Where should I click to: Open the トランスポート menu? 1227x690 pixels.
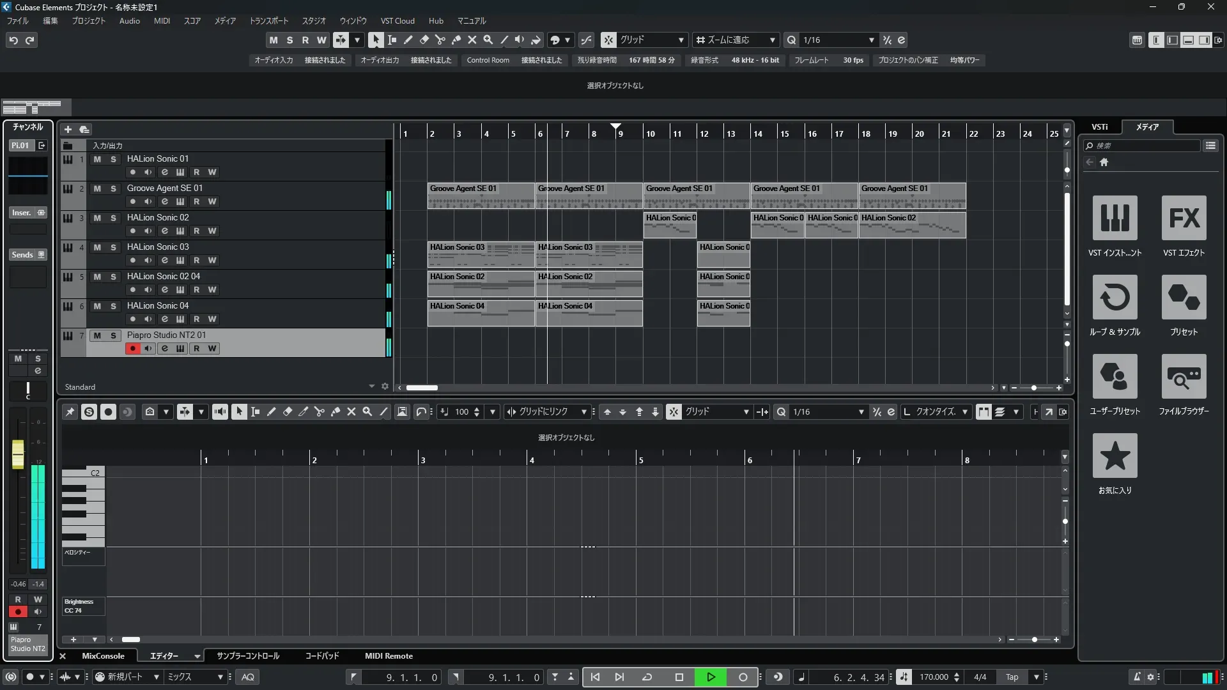tap(268, 20)
